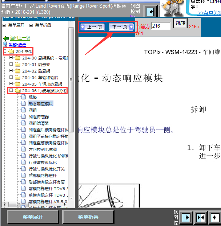Open the 后部横向稳定杆套筒 document
This screenshot has width=221, height=226.
[x=47, y=182]
